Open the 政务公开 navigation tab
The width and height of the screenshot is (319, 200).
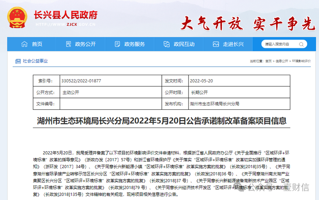81,44
